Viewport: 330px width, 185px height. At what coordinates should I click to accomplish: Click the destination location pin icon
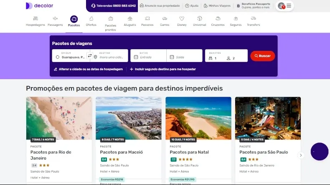coord(95,57)
